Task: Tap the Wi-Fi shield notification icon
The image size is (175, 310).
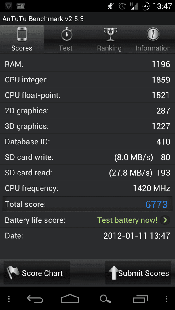Action: coord(9,6)
